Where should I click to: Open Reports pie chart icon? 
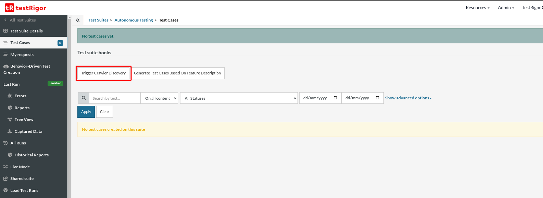[x=10, y=108]
